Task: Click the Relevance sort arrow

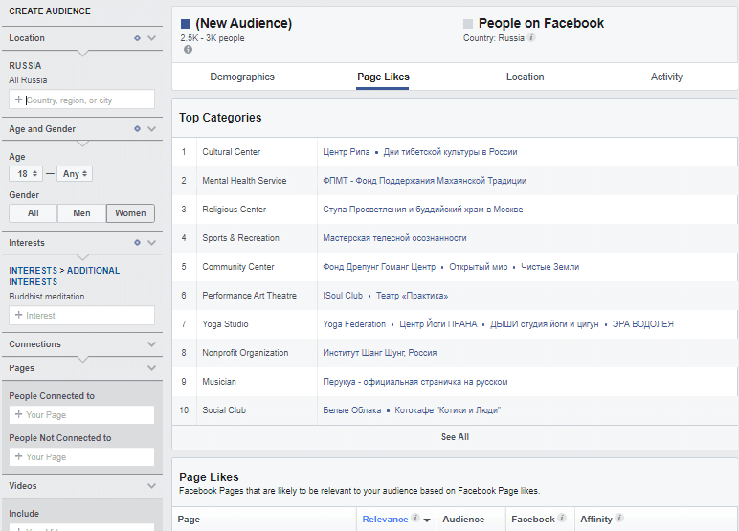Action: coord(427,520)
